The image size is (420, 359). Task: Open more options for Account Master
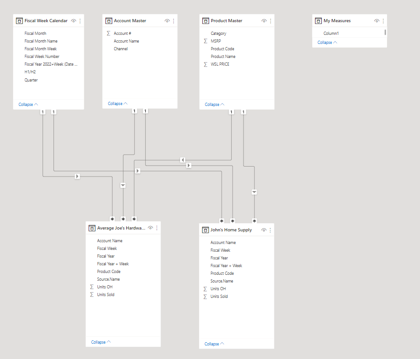pyautogui.click(x=174, y=21)
